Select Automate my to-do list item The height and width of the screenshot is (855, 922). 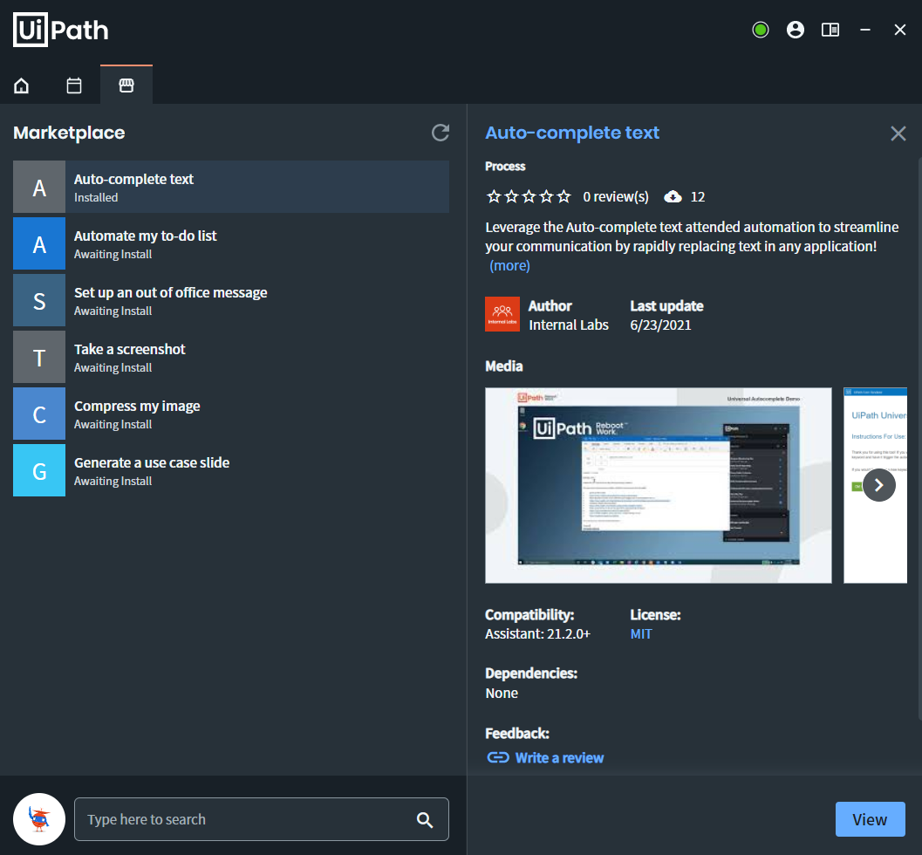(231, 244)
